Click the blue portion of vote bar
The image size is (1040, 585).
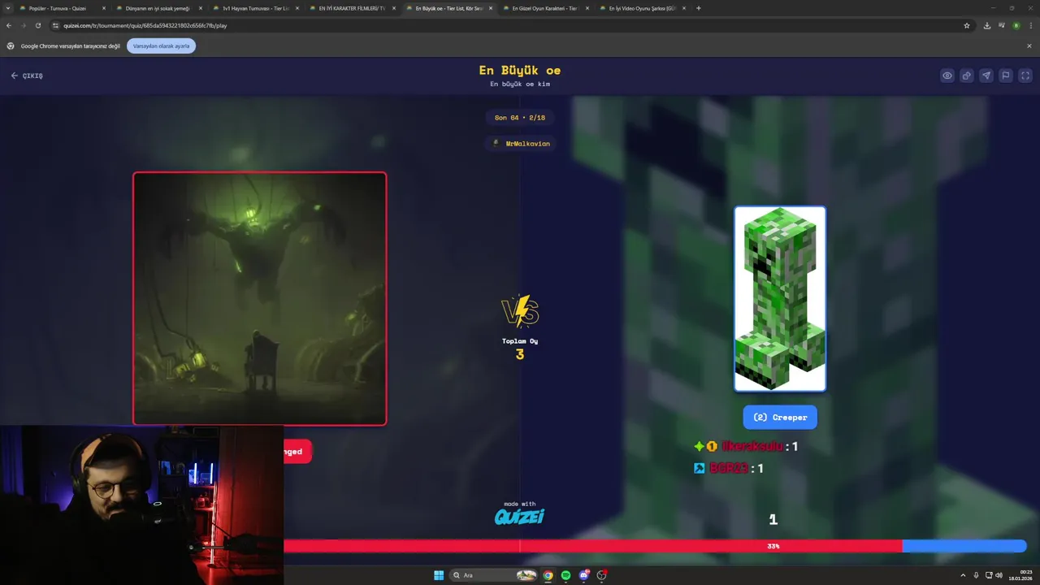coord(964,546)
